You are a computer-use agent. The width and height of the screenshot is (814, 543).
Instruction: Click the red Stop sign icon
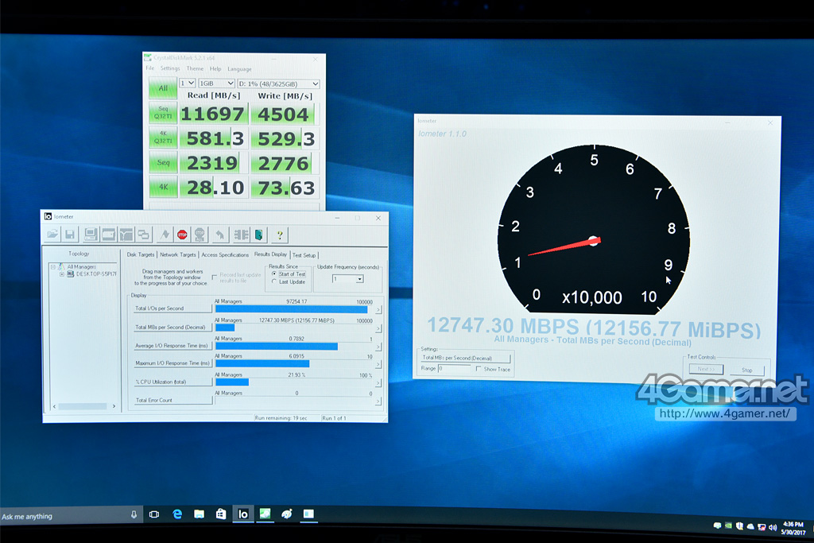[x=182, y=235]
